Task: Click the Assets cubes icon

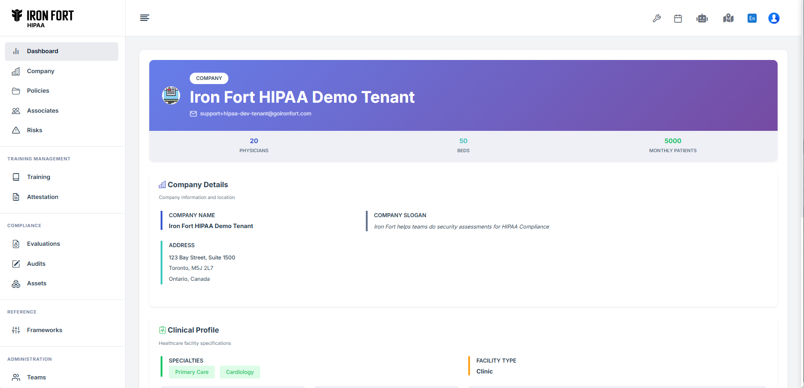Action: click(x=16, y=284)
